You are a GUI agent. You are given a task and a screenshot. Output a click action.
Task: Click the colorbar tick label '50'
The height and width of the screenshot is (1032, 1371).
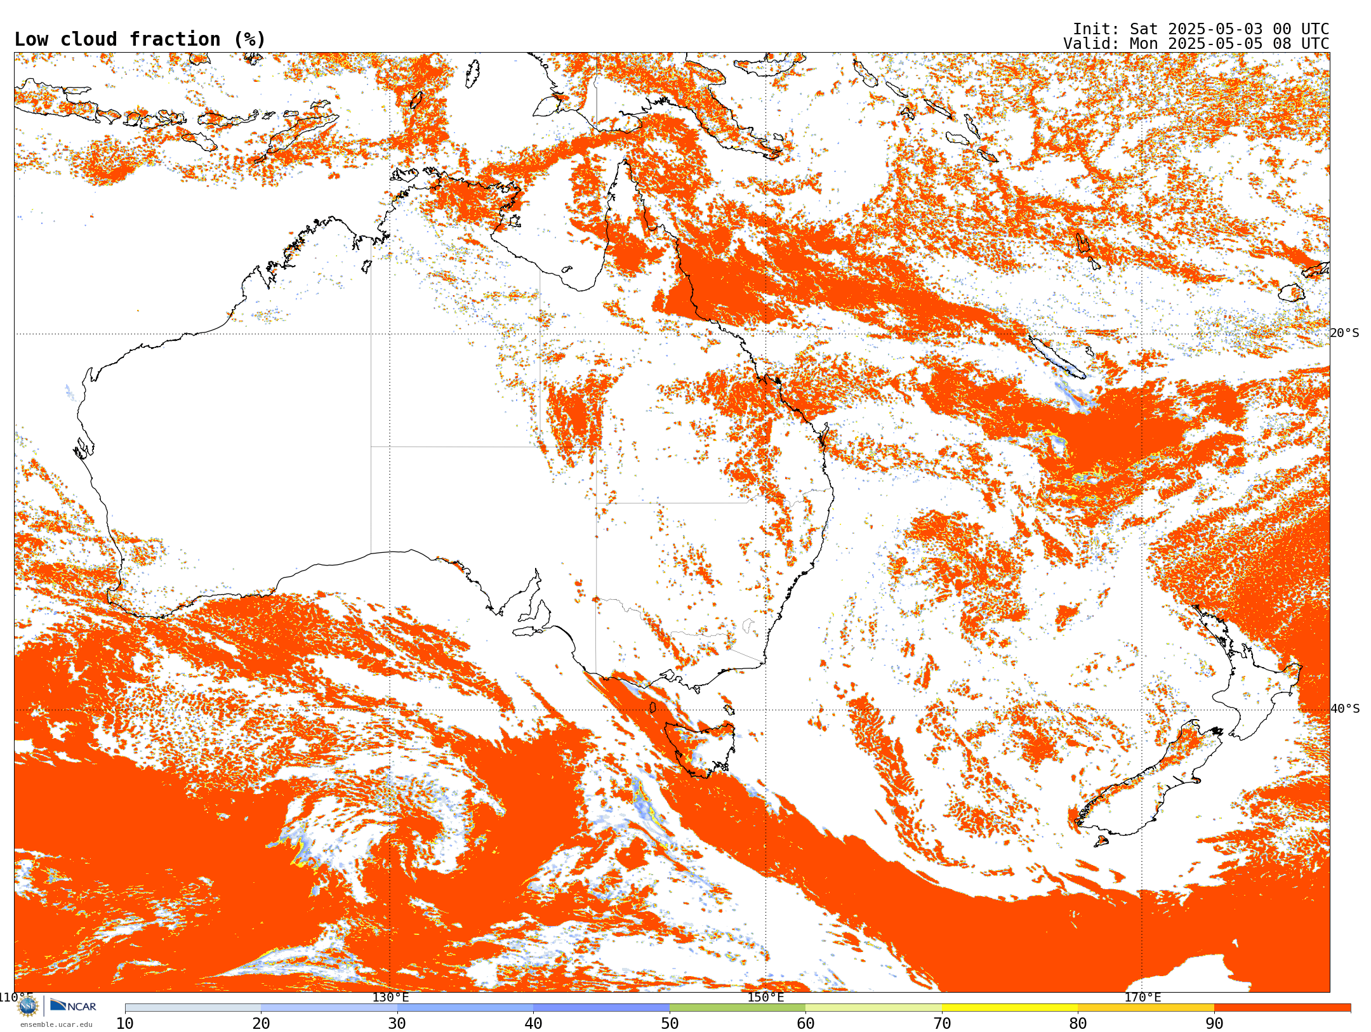[x=670, y=1024]
